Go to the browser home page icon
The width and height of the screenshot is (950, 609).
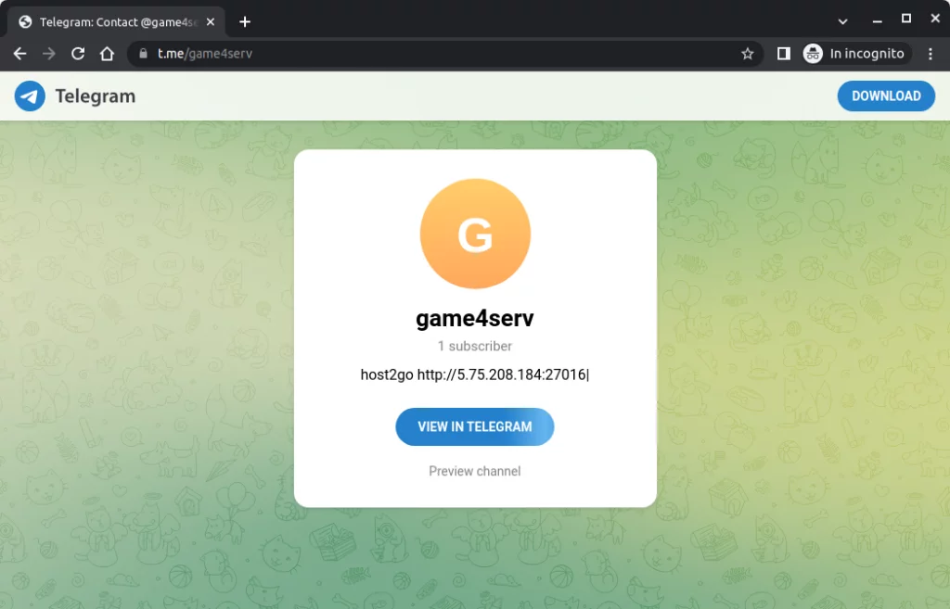click(107, 54)
